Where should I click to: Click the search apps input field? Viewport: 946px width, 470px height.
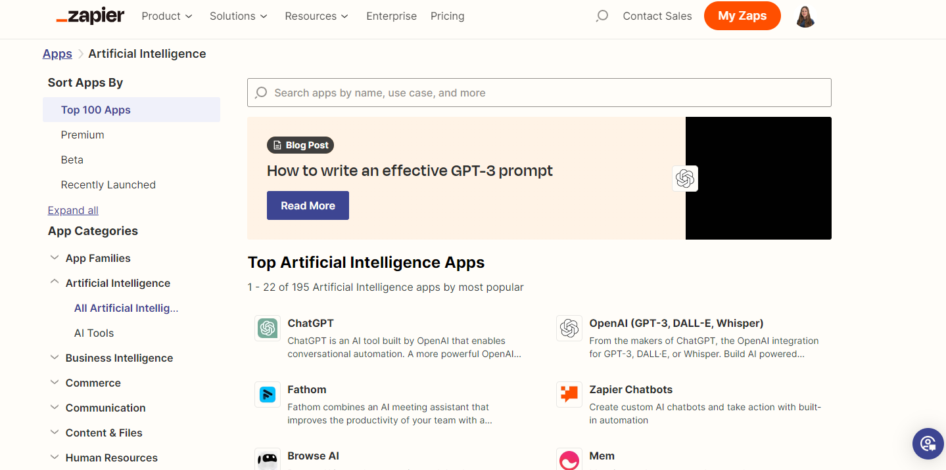(x=539, y=93)
